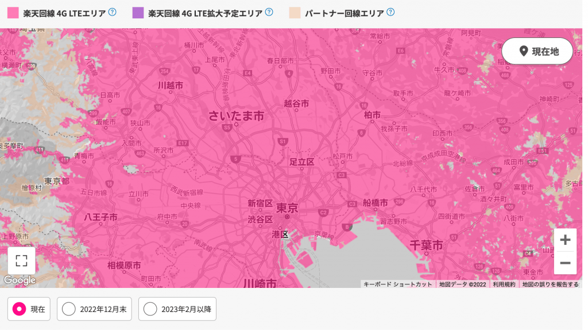Open 利用規約 terms link
The width and height of the screenshot is (588, 331).
[504, 284]
